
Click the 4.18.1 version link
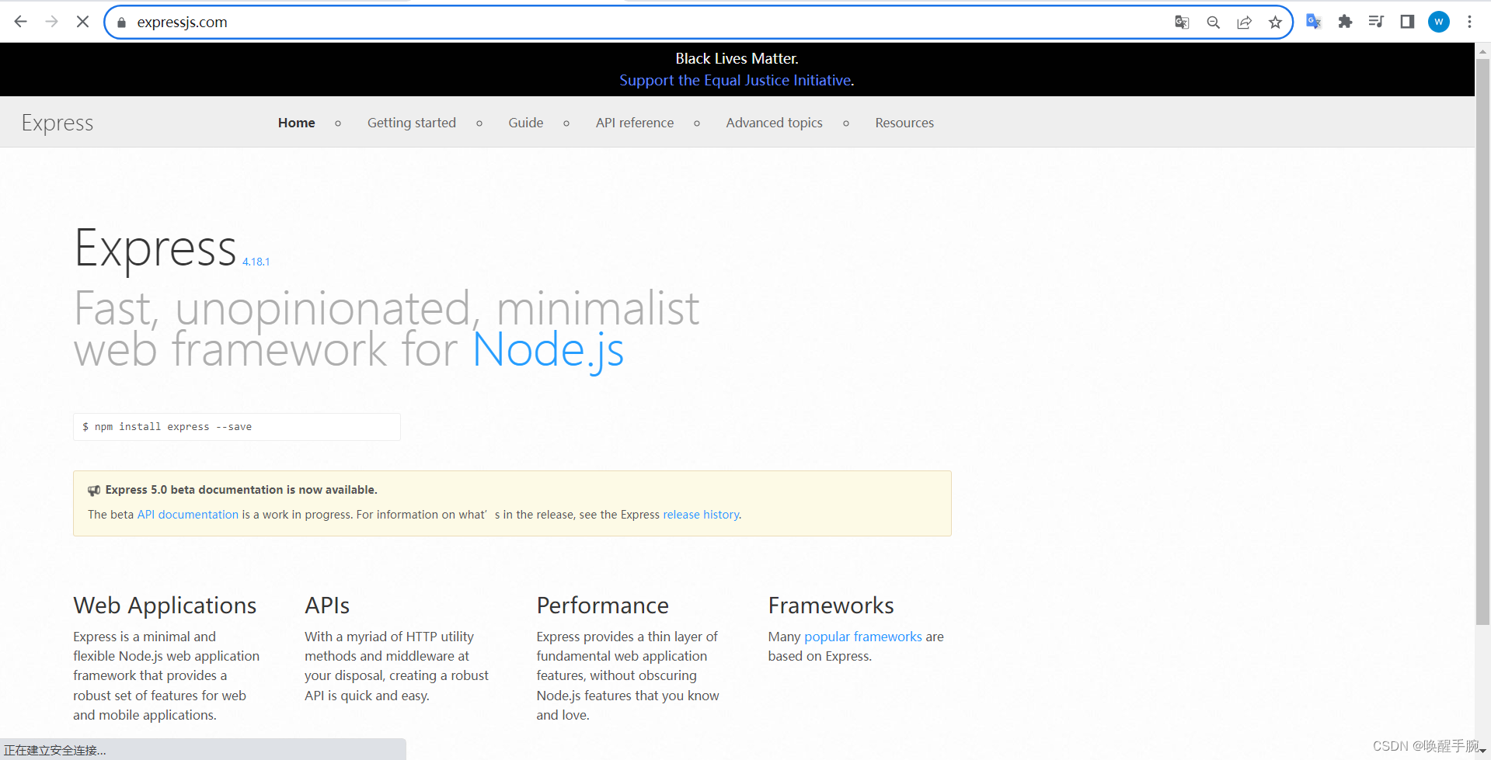point(256,262)
